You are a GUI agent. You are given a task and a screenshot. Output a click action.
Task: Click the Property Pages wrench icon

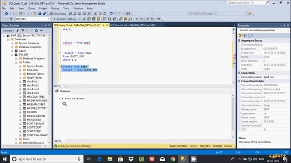click(251, 35)
